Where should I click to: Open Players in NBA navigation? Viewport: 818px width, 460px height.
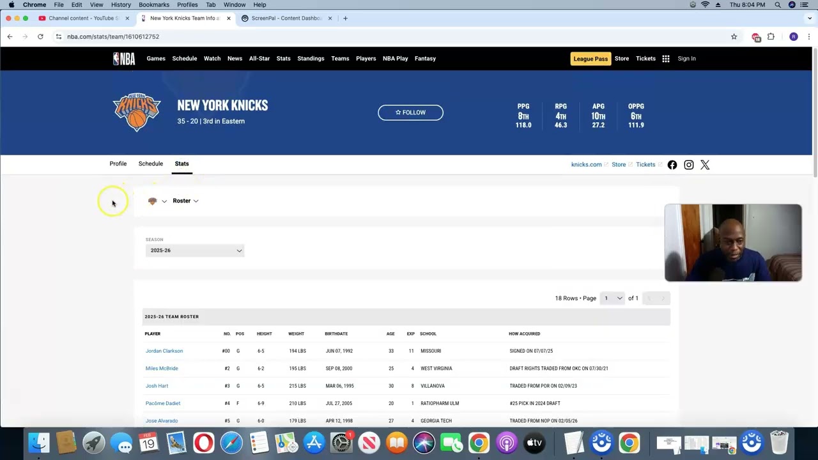click(x=366, y=59)
